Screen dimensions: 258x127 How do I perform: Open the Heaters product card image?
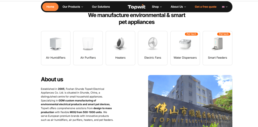(120, 44)
